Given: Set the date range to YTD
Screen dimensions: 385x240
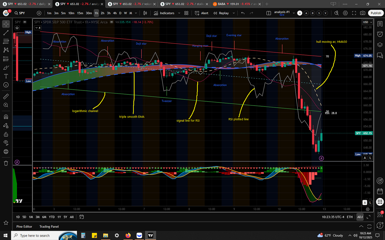Looking at the screenshot, I should 52,217.
